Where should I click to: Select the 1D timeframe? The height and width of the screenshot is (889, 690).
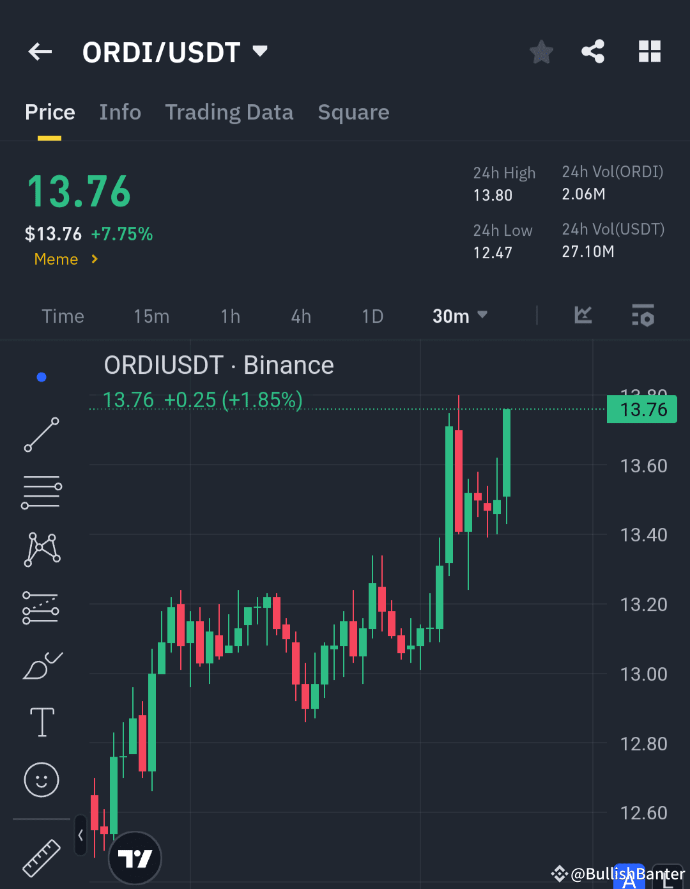point(372,315)
